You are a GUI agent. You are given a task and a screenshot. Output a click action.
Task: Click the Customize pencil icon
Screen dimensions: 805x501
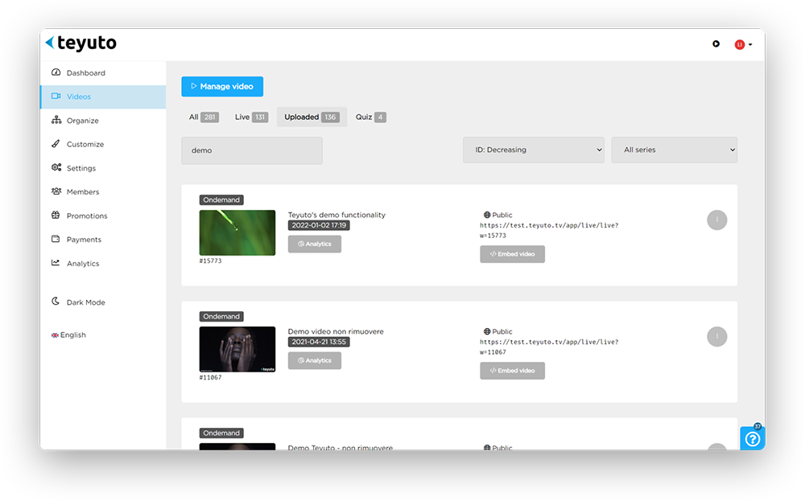(55, 144)
